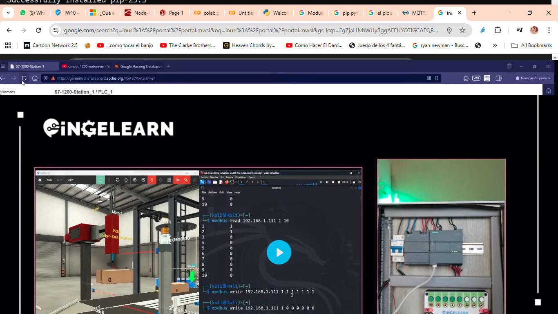Click the Chrome profile avatar
The image size is (558, 314).
pyautogui.click(x=534, y=30)
